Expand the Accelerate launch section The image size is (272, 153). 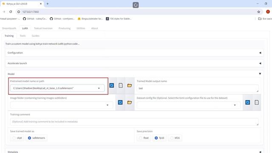tap(134, 63)
